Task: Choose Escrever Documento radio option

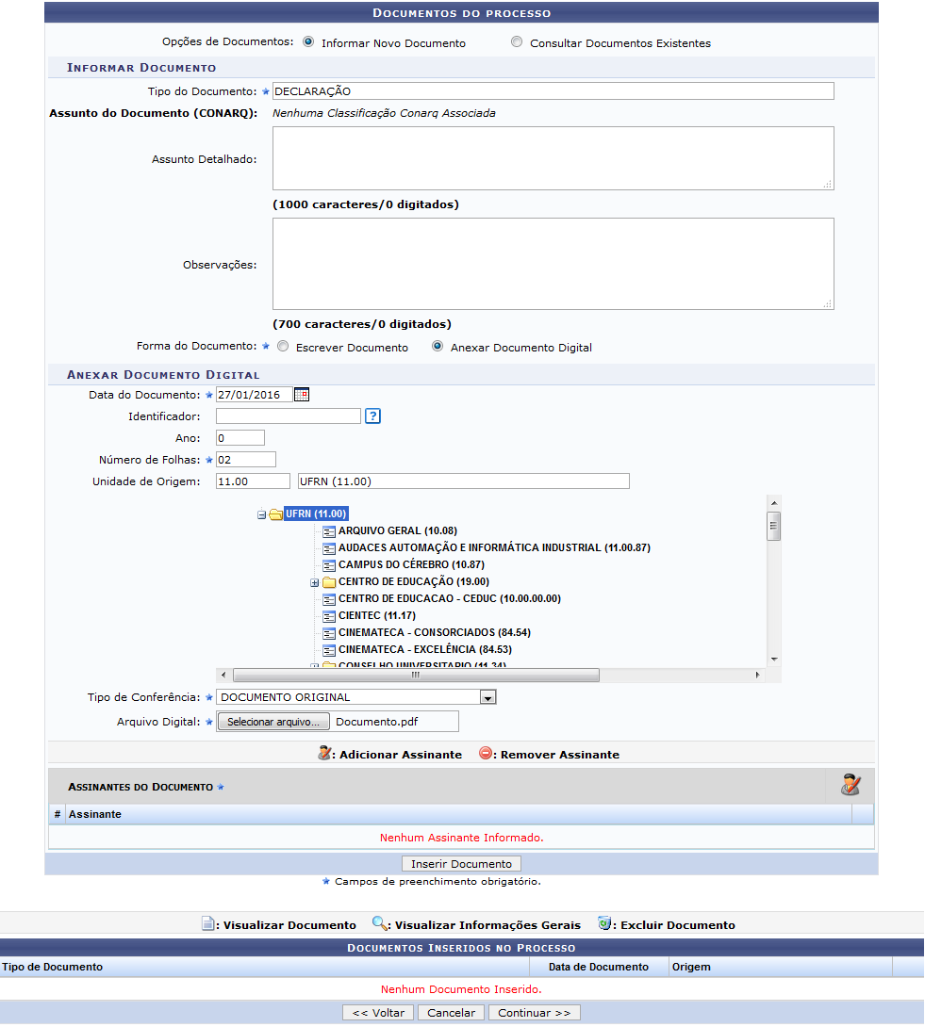Action: coord(283,347)
